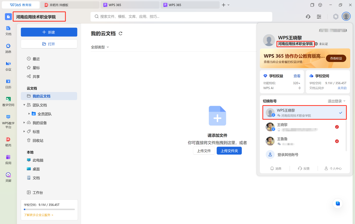Screen dimensions: 355x224
Task: Click the overlapping-squares icon in the title bar
Action: (x=312, y=5)
